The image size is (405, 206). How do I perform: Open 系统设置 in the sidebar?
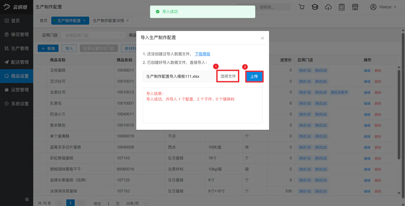[16, 104]
